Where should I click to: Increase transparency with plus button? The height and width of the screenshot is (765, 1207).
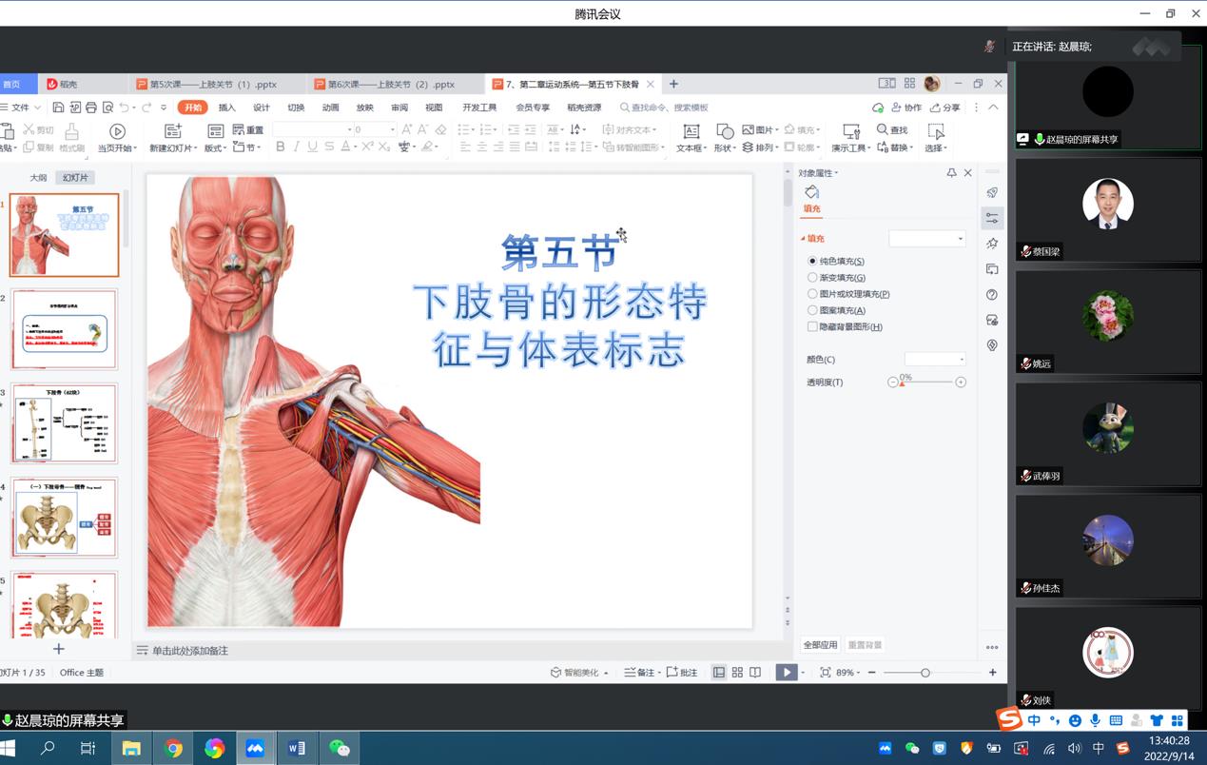[x=961, y=382]
